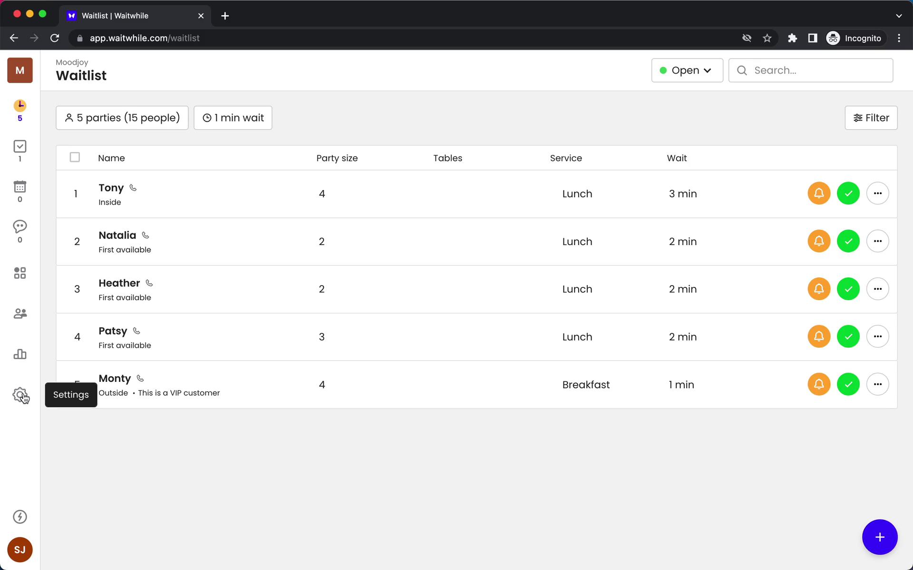Toggle the browser side panel icon
913x570 pixels.
tap(813, 38)
